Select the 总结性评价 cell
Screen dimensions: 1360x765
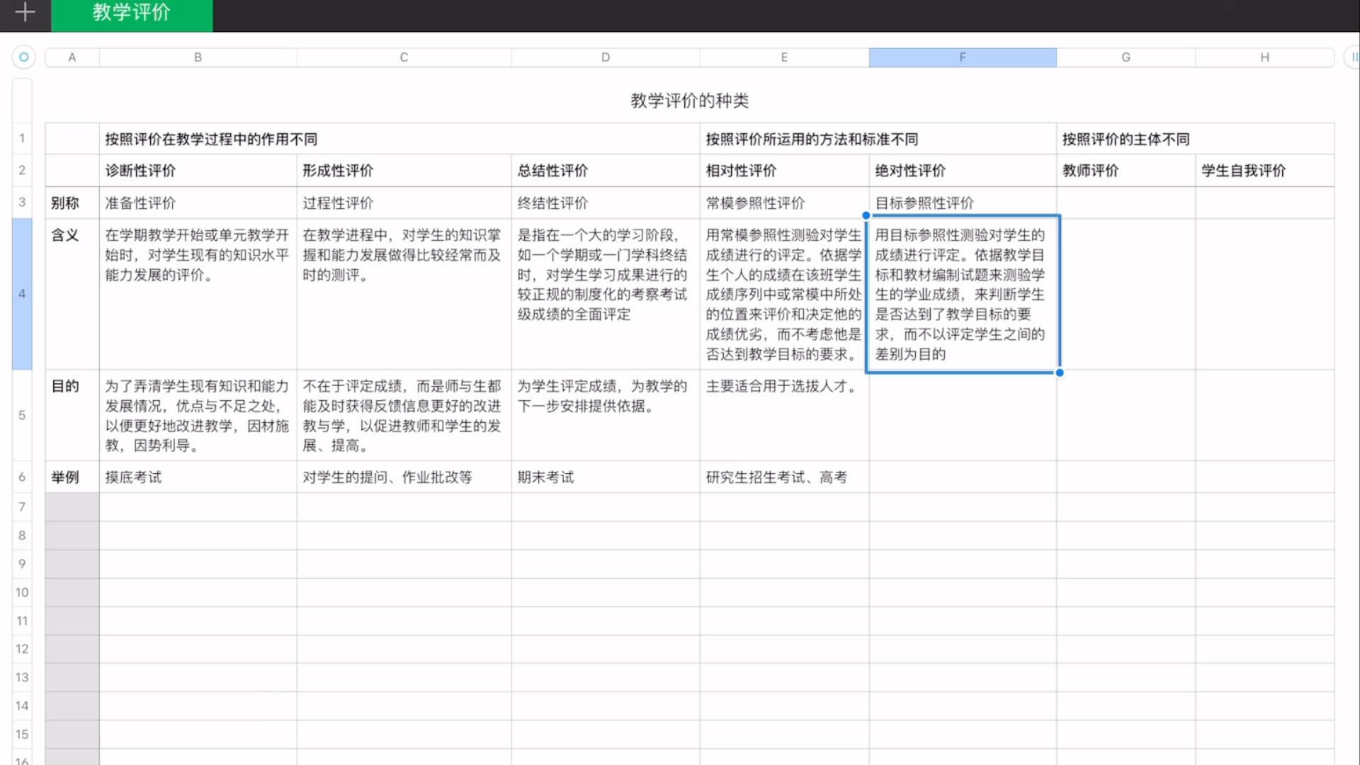pyautogui.click(x=606, y=171)
